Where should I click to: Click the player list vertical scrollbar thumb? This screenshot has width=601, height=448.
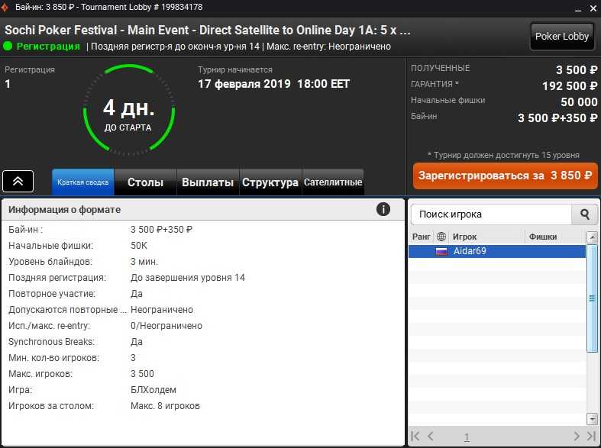592,298
